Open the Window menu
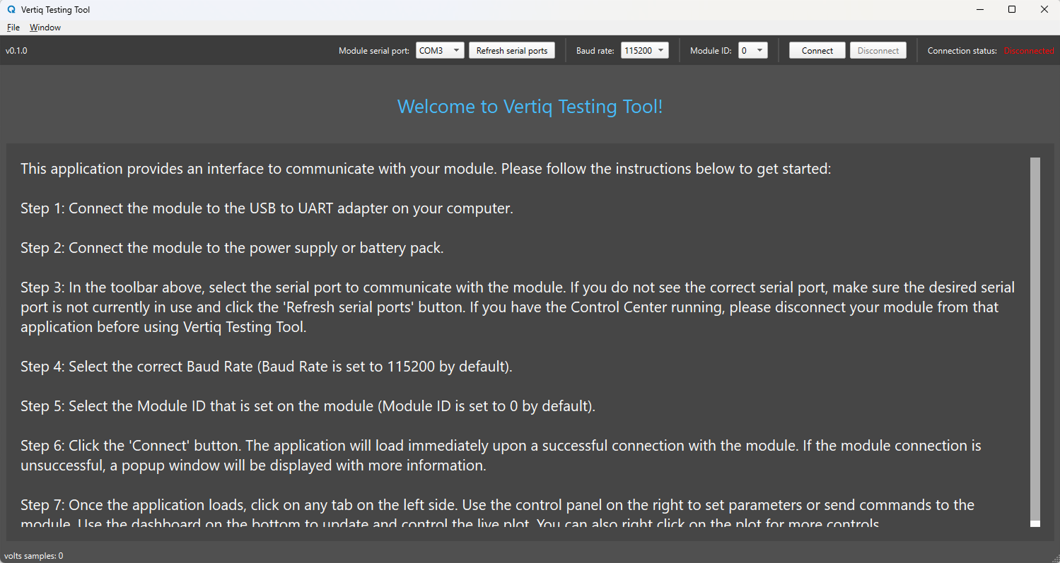Viewport: 1060px width, 563px height. 45,28
